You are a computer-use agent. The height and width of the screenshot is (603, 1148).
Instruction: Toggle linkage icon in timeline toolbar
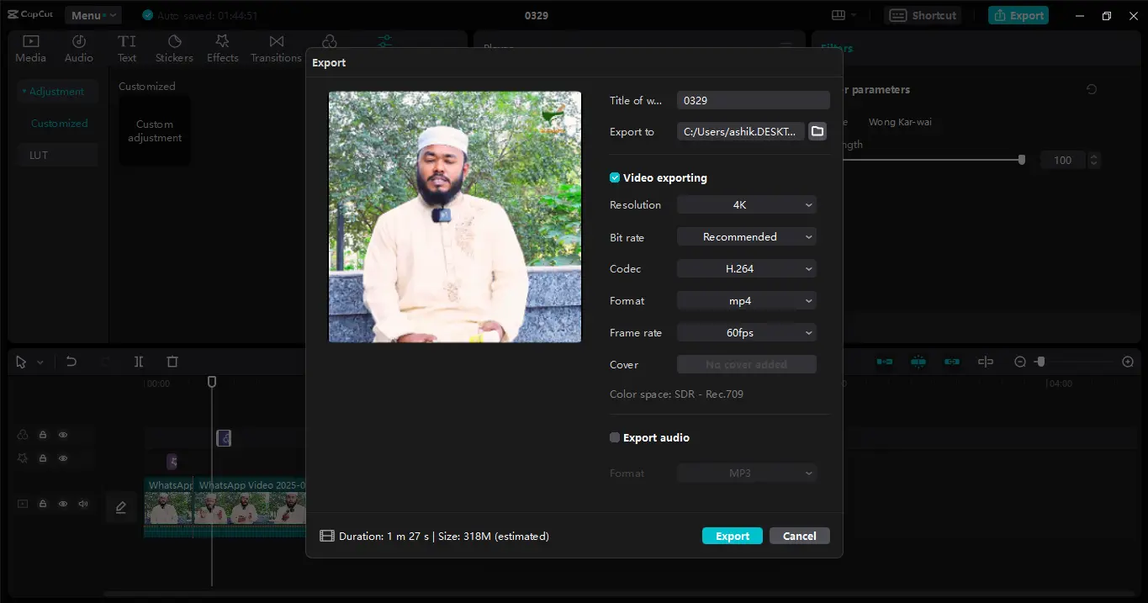click(x=952, y=362)
